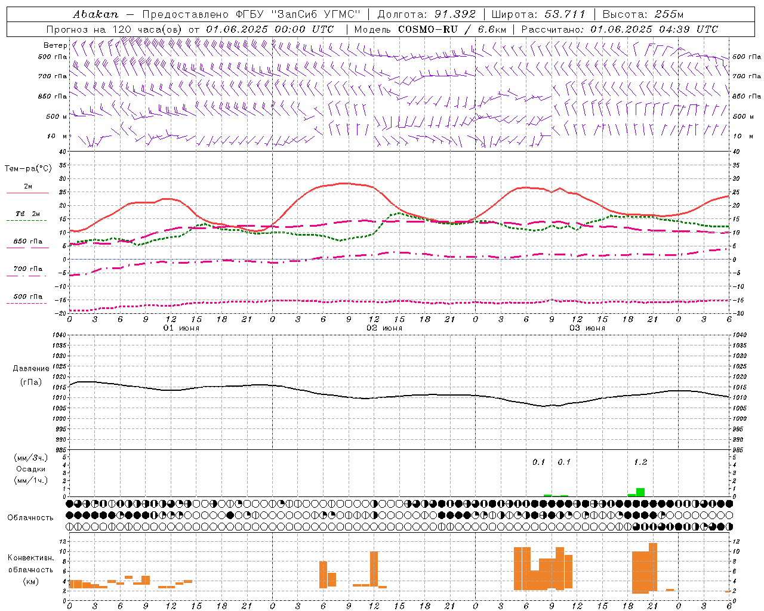This screenshot has width=764, height=611.
Task: Click the (мм/1ч.) precipitation unit label
Action: [31, 480]
